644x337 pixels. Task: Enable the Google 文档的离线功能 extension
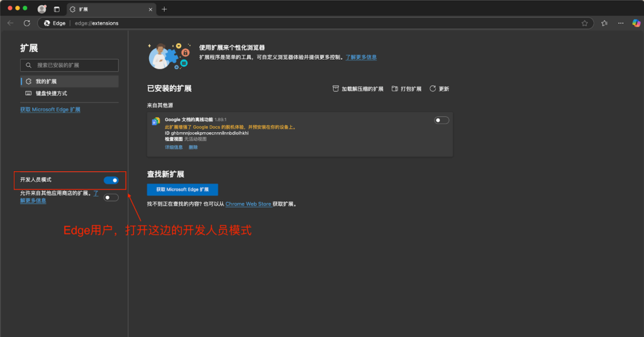pos(441,120)
